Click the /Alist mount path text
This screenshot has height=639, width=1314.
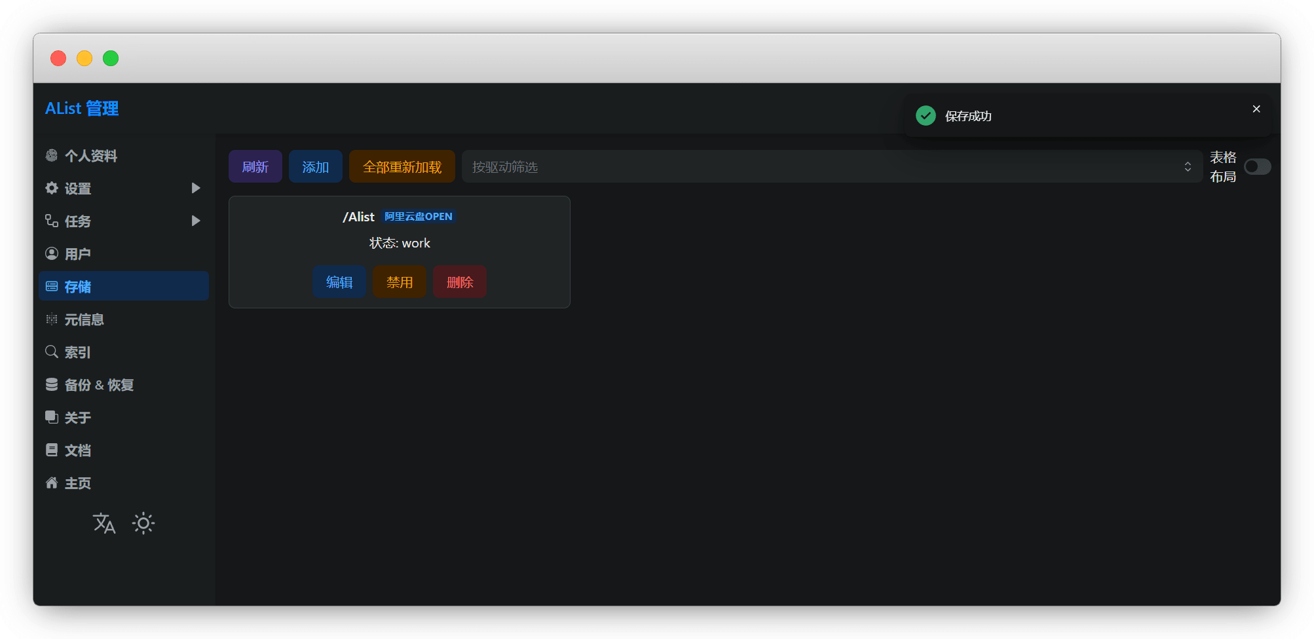pyautogui.click(x=358, y=217)
